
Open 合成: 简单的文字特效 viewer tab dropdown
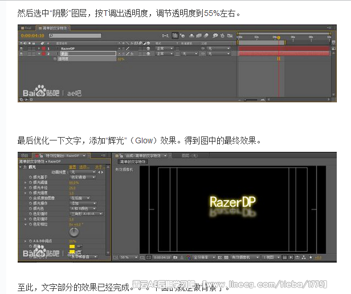(x=165, y=155)
